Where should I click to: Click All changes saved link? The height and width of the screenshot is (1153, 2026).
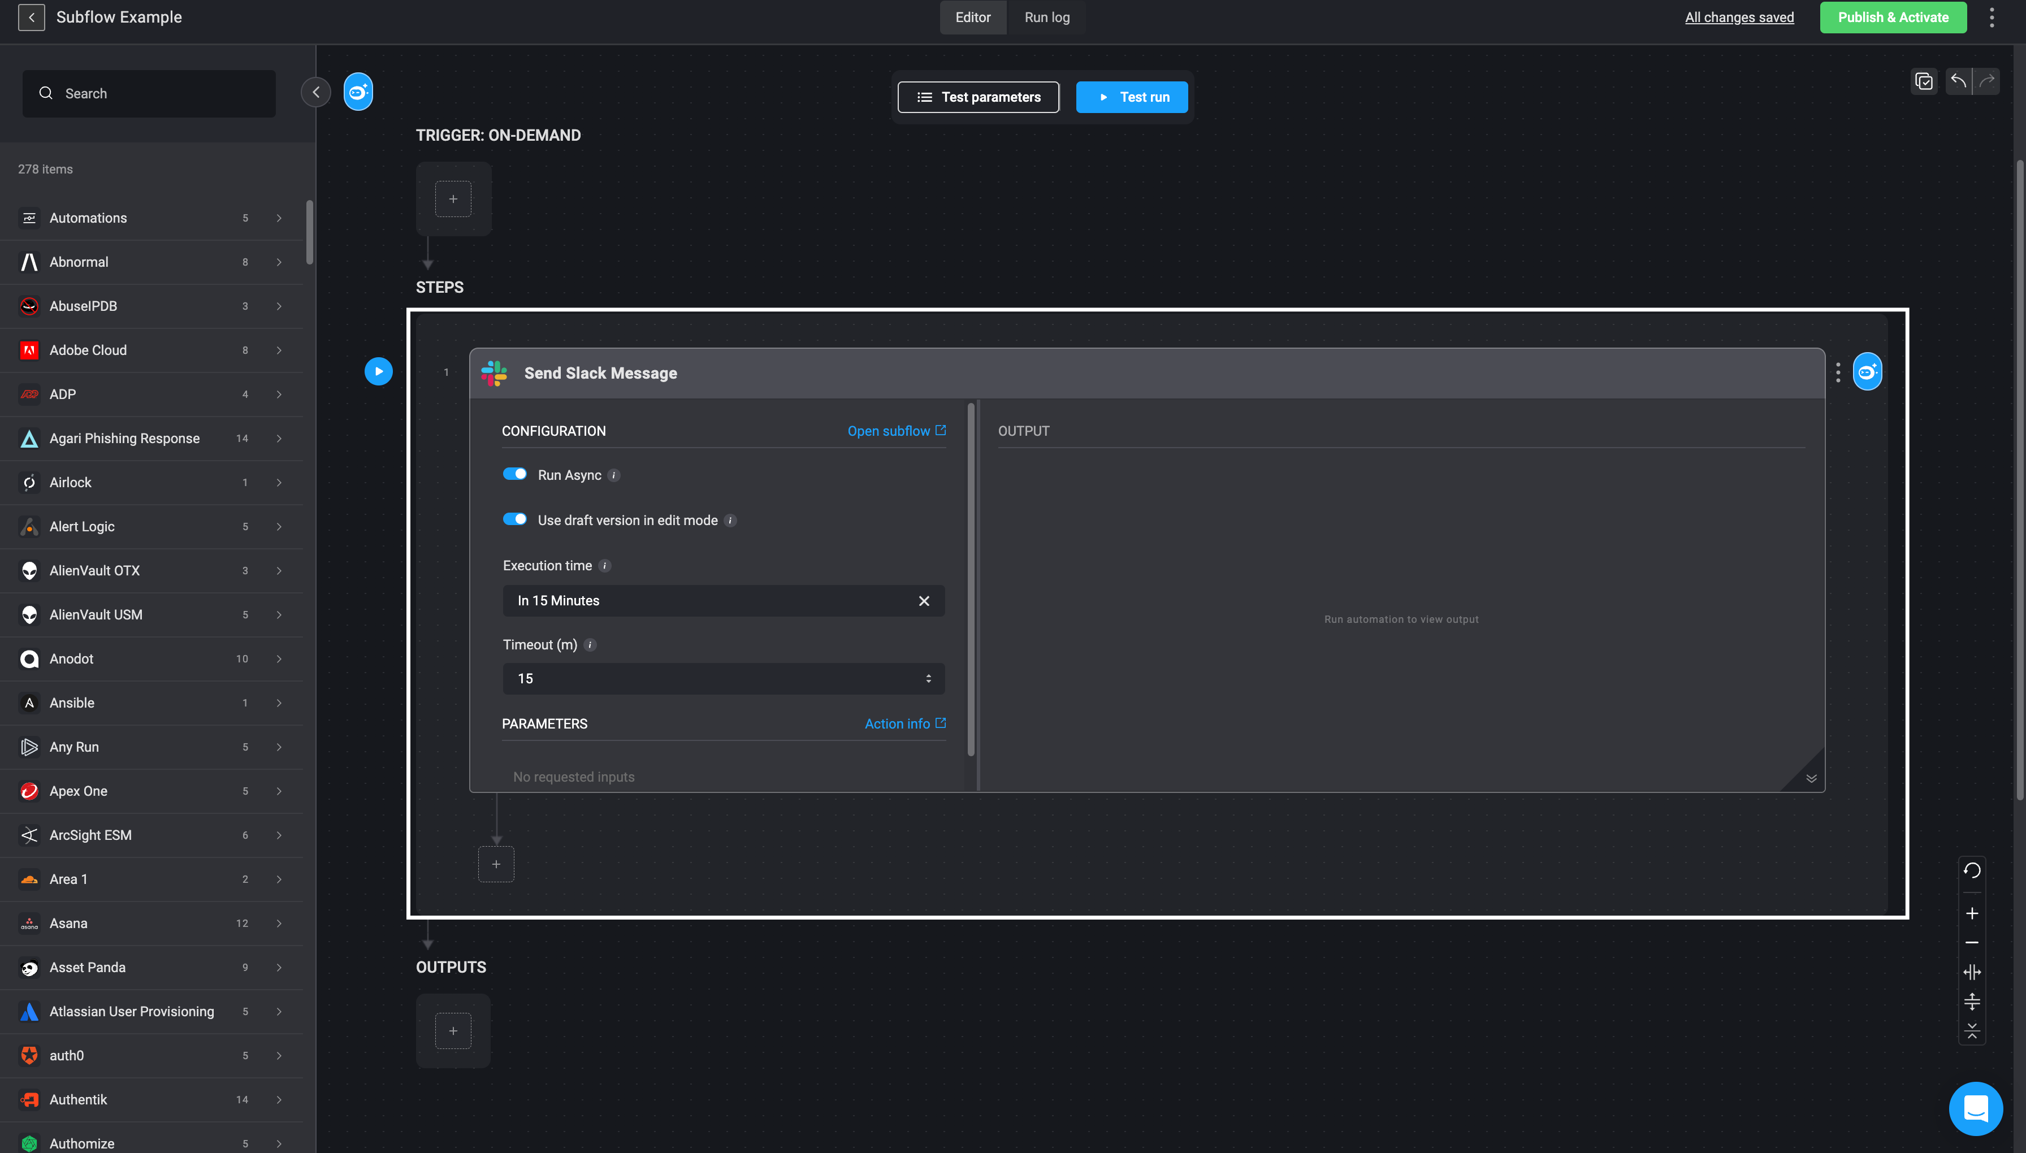[x=1739, y=18]
